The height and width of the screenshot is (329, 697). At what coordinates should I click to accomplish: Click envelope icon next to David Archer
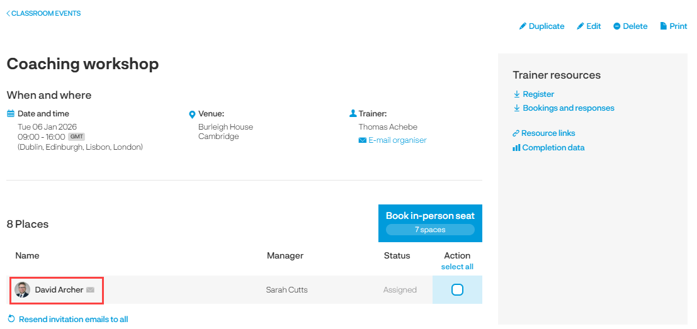91,290
